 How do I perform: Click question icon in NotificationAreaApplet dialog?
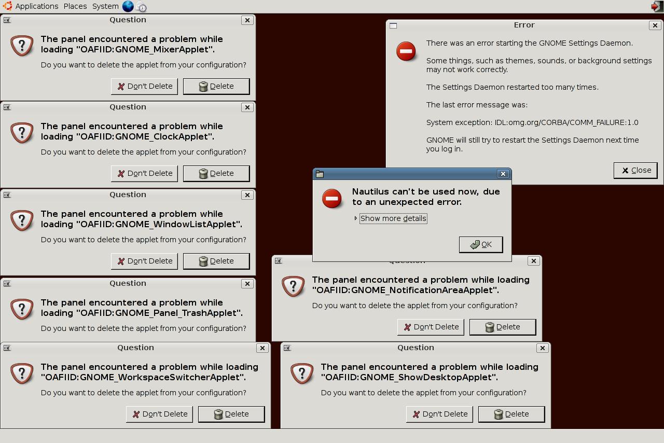pos(294,286)
